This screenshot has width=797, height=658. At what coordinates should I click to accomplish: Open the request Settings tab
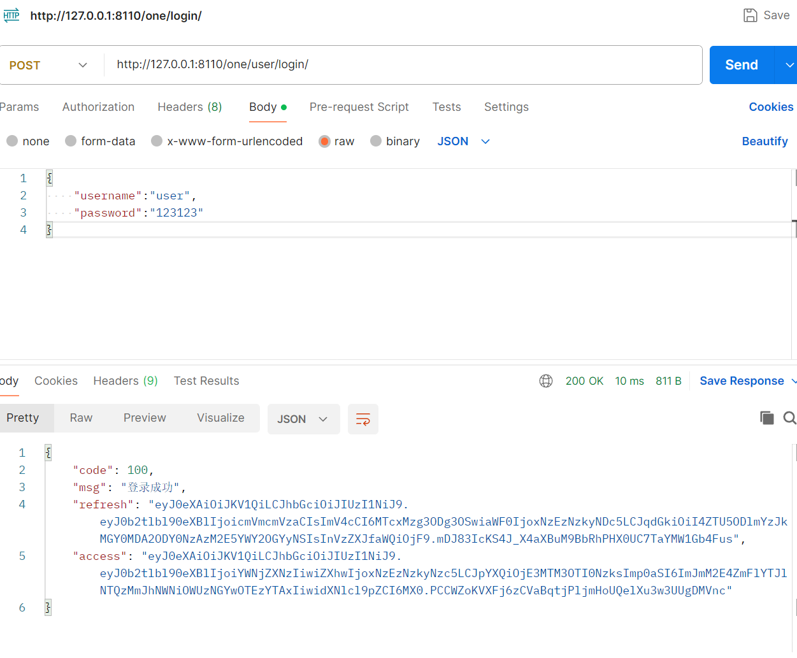click(506, 107)
